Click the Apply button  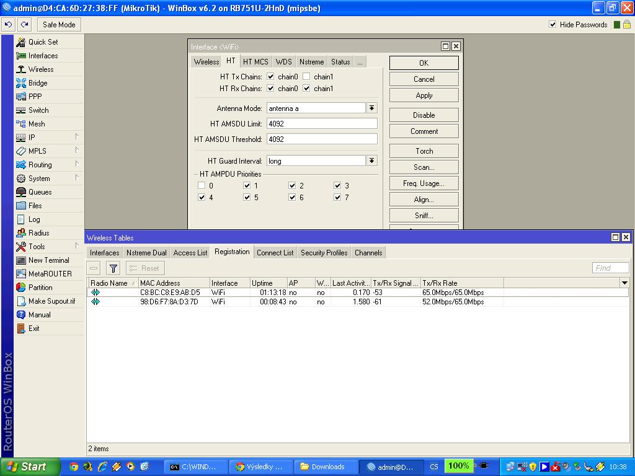424,95
